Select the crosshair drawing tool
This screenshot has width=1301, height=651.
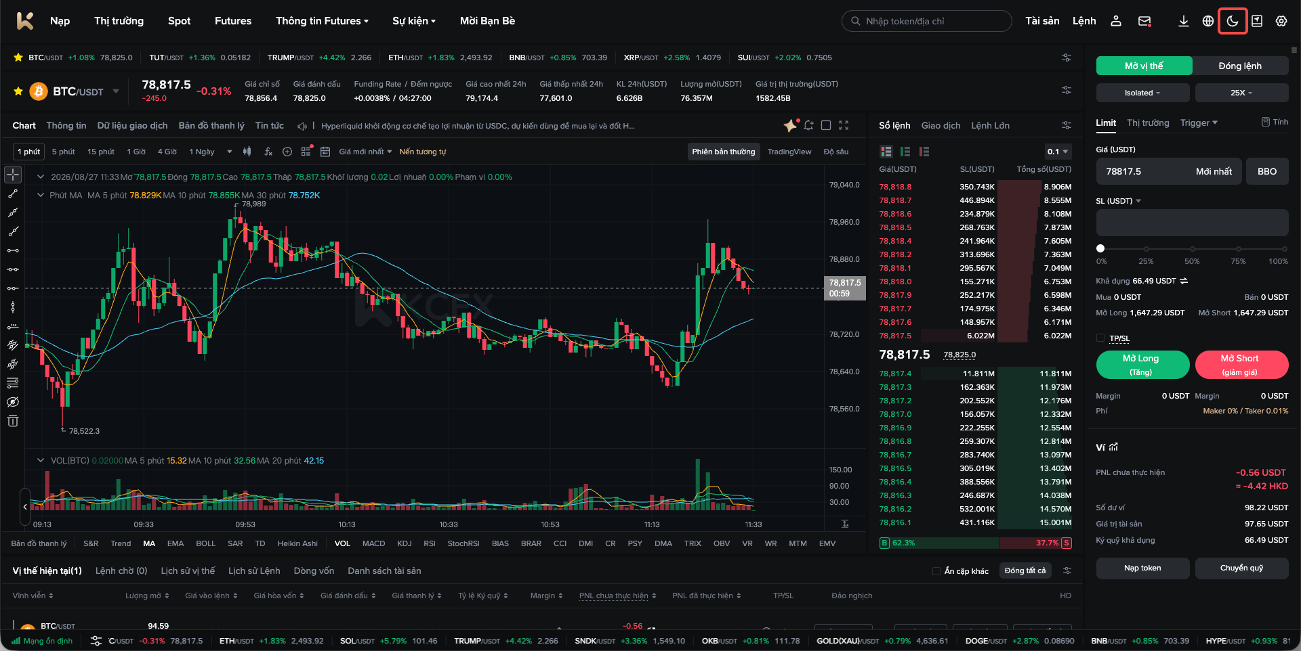(x=13, y=175)
